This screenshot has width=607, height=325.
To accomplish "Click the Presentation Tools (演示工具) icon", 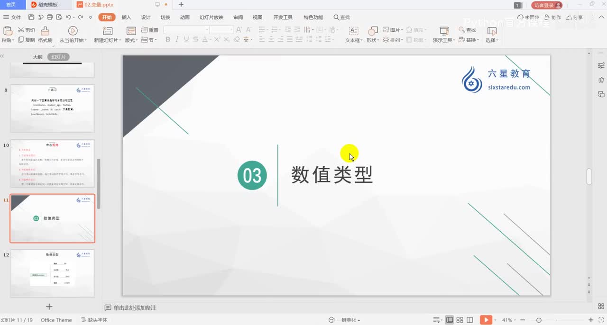I will pos(444,31).
